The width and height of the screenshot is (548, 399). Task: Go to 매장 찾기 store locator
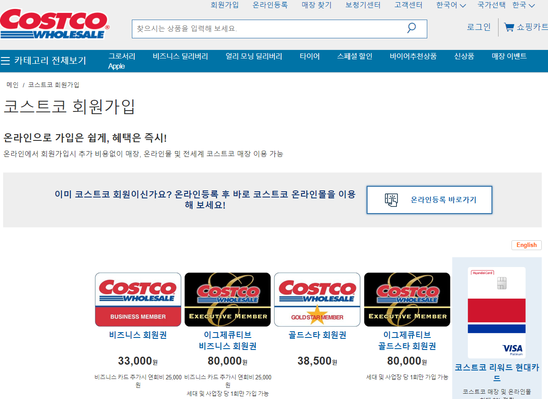click(317, 5)
